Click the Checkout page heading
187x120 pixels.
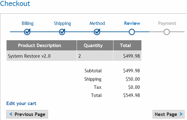tap(15, 3)
